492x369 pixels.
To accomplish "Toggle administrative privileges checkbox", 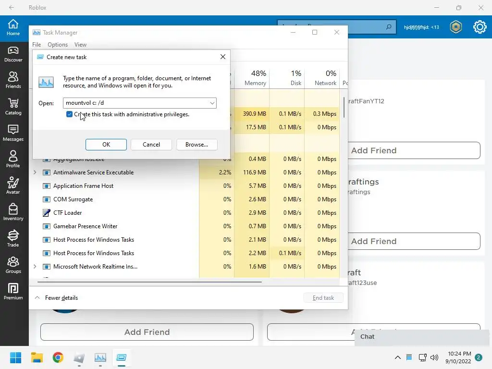I will 69,114.
